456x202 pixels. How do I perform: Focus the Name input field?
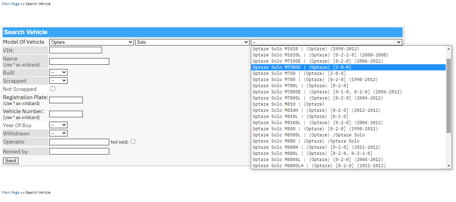click(x=79, y=62)
